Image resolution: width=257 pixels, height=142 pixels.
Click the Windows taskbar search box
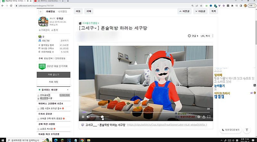(29, 140)
